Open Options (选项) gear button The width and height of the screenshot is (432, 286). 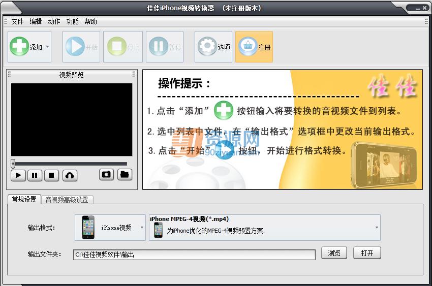pyautogui.click(x=213, y=47)
